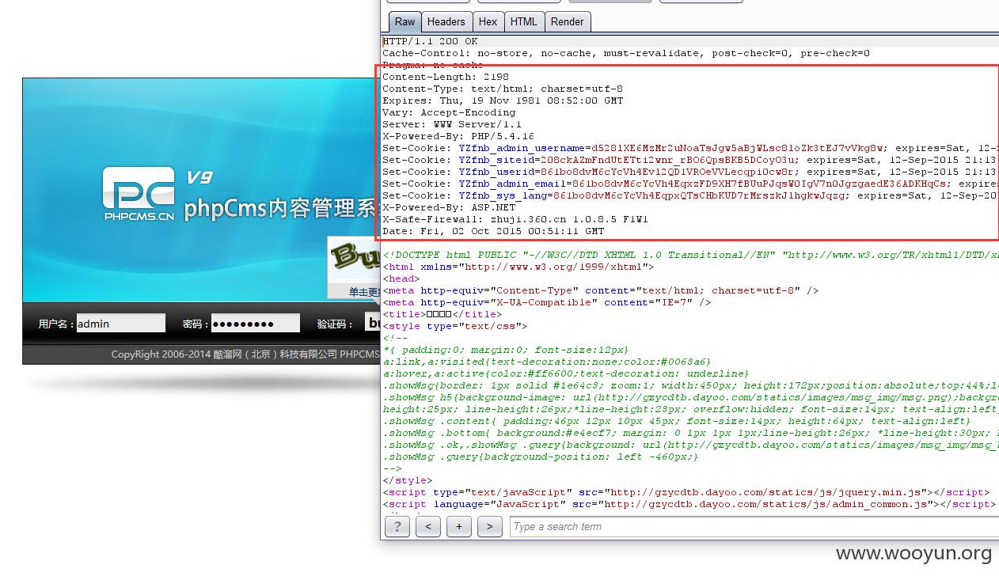
Task: Click the PHPCMS.CN logo
Action: pos(139,195)
